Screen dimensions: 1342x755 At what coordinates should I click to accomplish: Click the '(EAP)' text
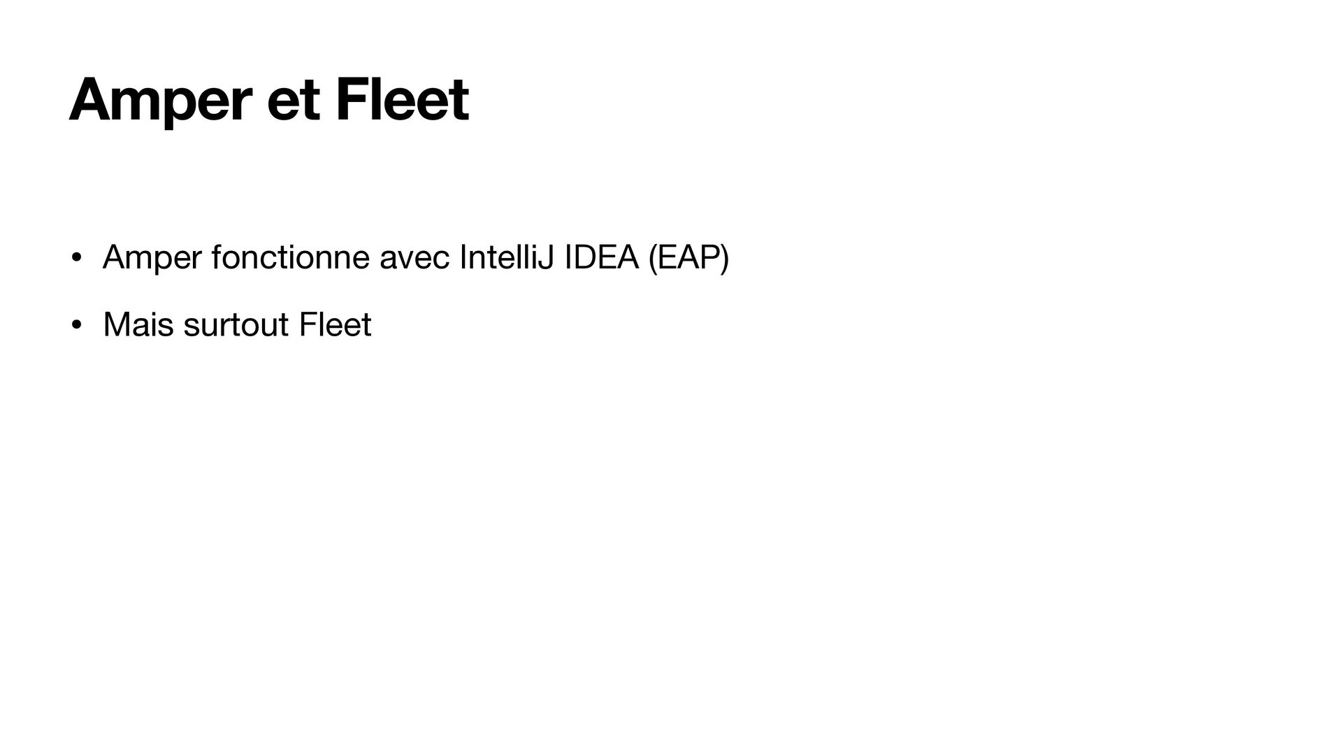(688, 259)
